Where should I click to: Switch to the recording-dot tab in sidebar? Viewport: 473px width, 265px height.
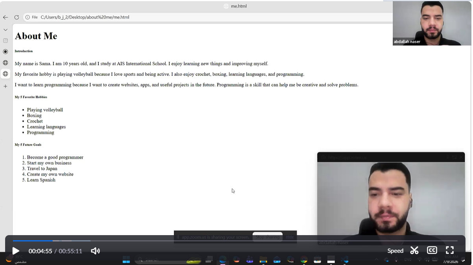tap(6, 52)
